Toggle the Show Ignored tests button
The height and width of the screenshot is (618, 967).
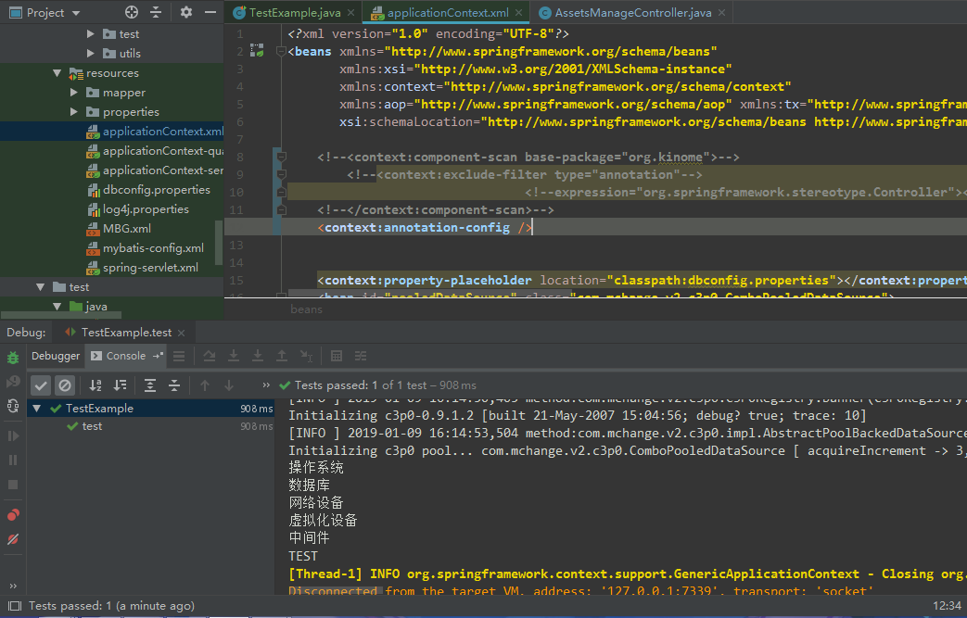coord(65,385)
